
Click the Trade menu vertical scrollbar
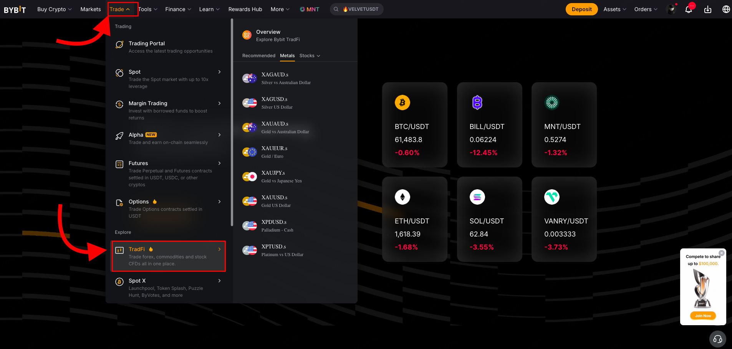tap(232, 123)
